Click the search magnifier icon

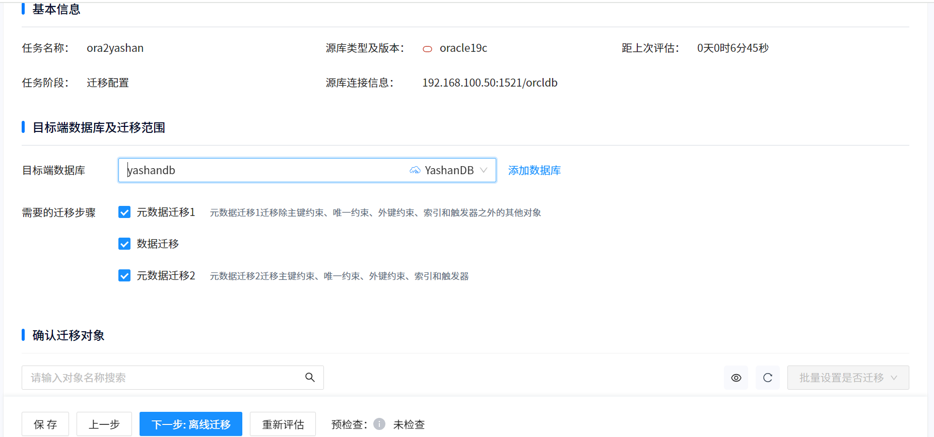[x=310, y=377]
